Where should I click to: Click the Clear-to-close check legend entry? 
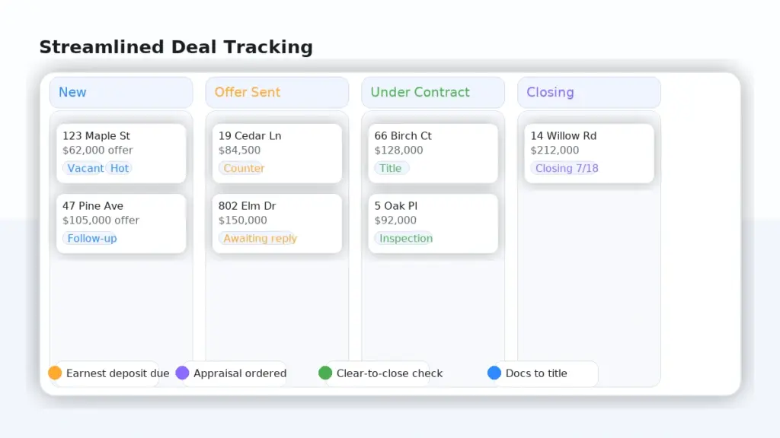coord(390,373)
